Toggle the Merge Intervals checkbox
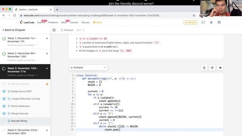The height and width of the screenshot is (136, 242). pos(4,113)
